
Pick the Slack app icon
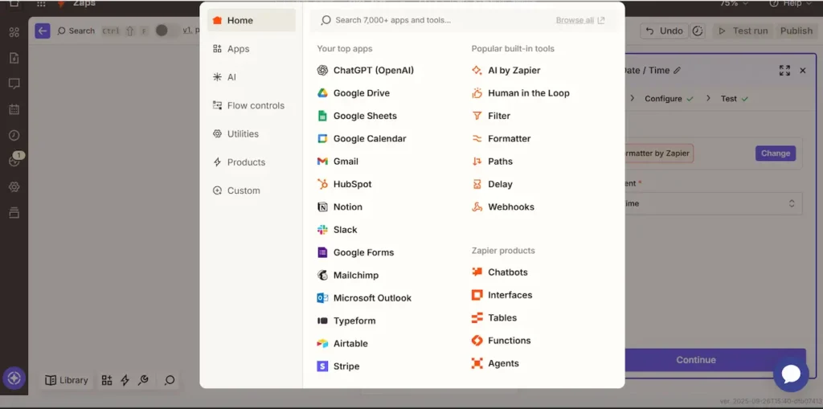(x=322, y=230)
